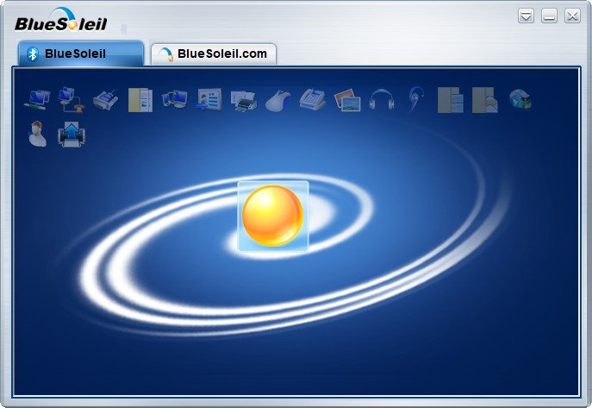This screenshot has height=408, width=592.
Task: Click the globe with cat service icon
Action: point(520,100)
